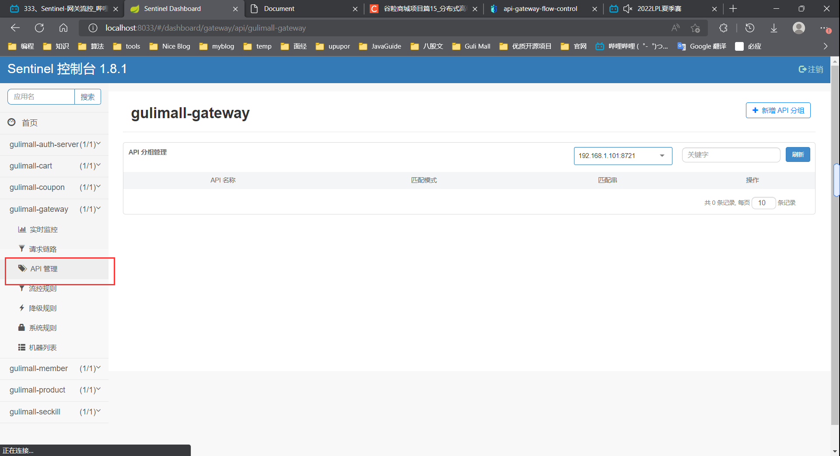Expand the gulimall-coupon app menu
840x456 pixels.
point(54,187)
